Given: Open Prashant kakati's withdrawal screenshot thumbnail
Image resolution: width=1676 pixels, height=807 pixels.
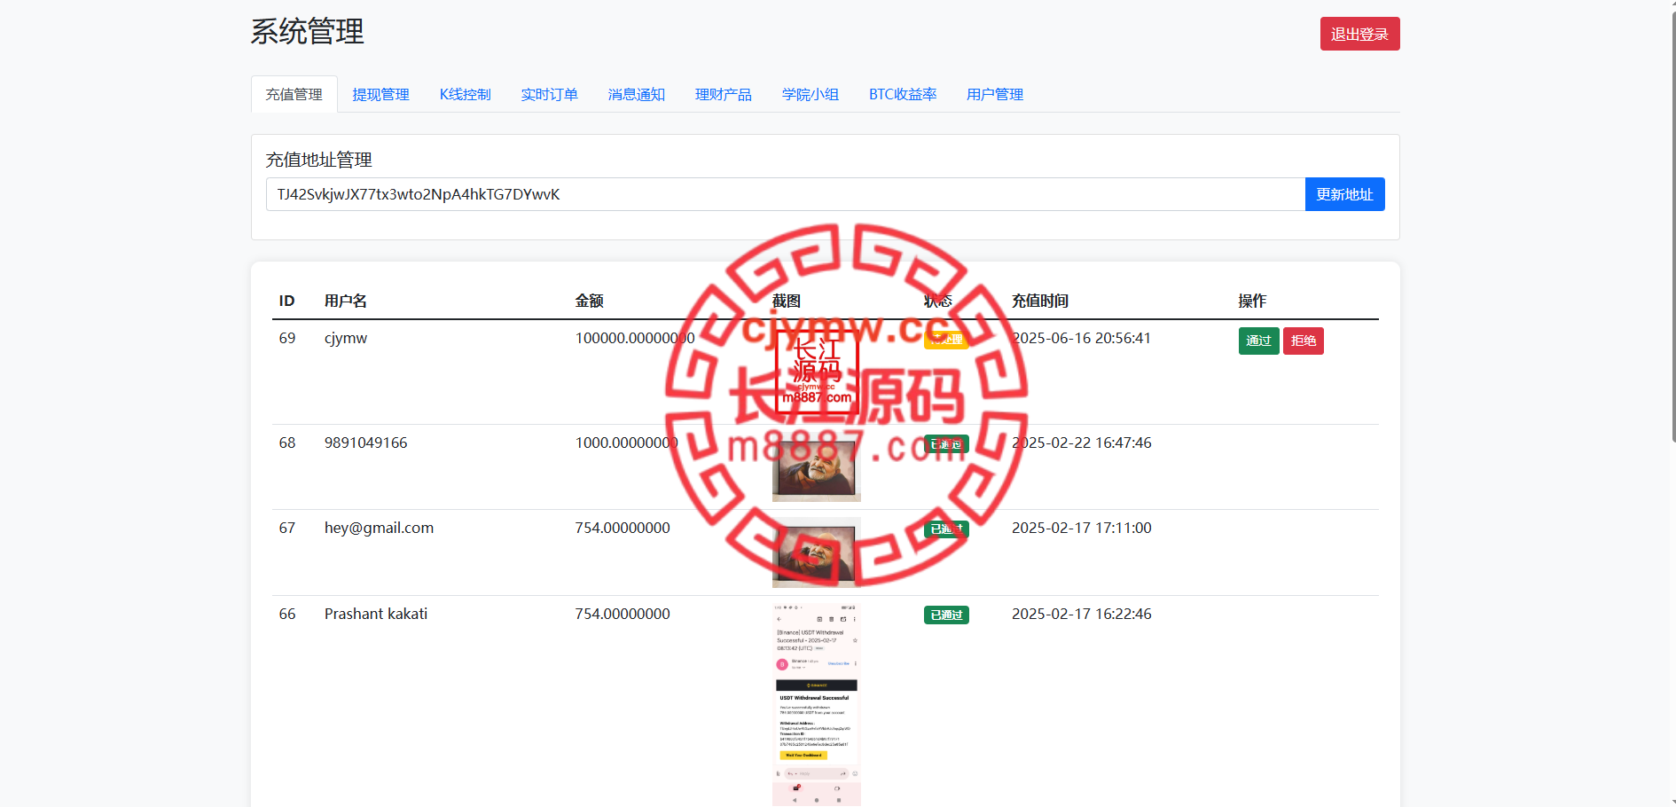Looking at the screenshot, I should (x=817, y=705).
